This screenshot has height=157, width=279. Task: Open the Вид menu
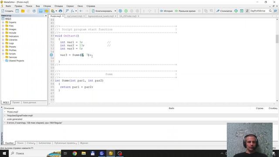point(38,6)
